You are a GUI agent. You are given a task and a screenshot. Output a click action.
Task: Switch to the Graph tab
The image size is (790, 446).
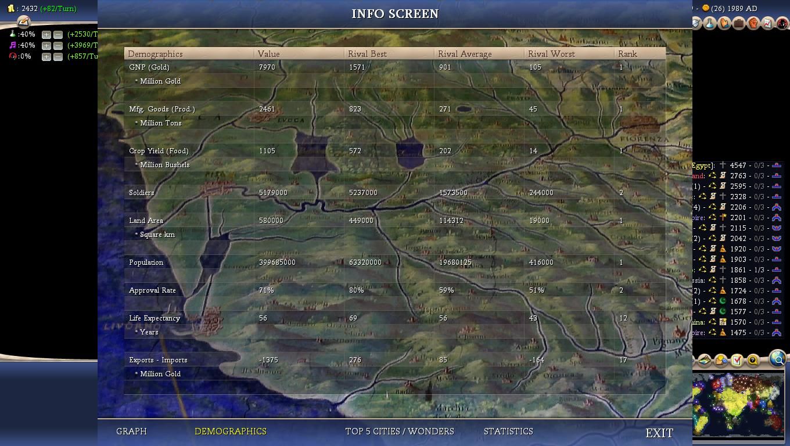(131, 431)
